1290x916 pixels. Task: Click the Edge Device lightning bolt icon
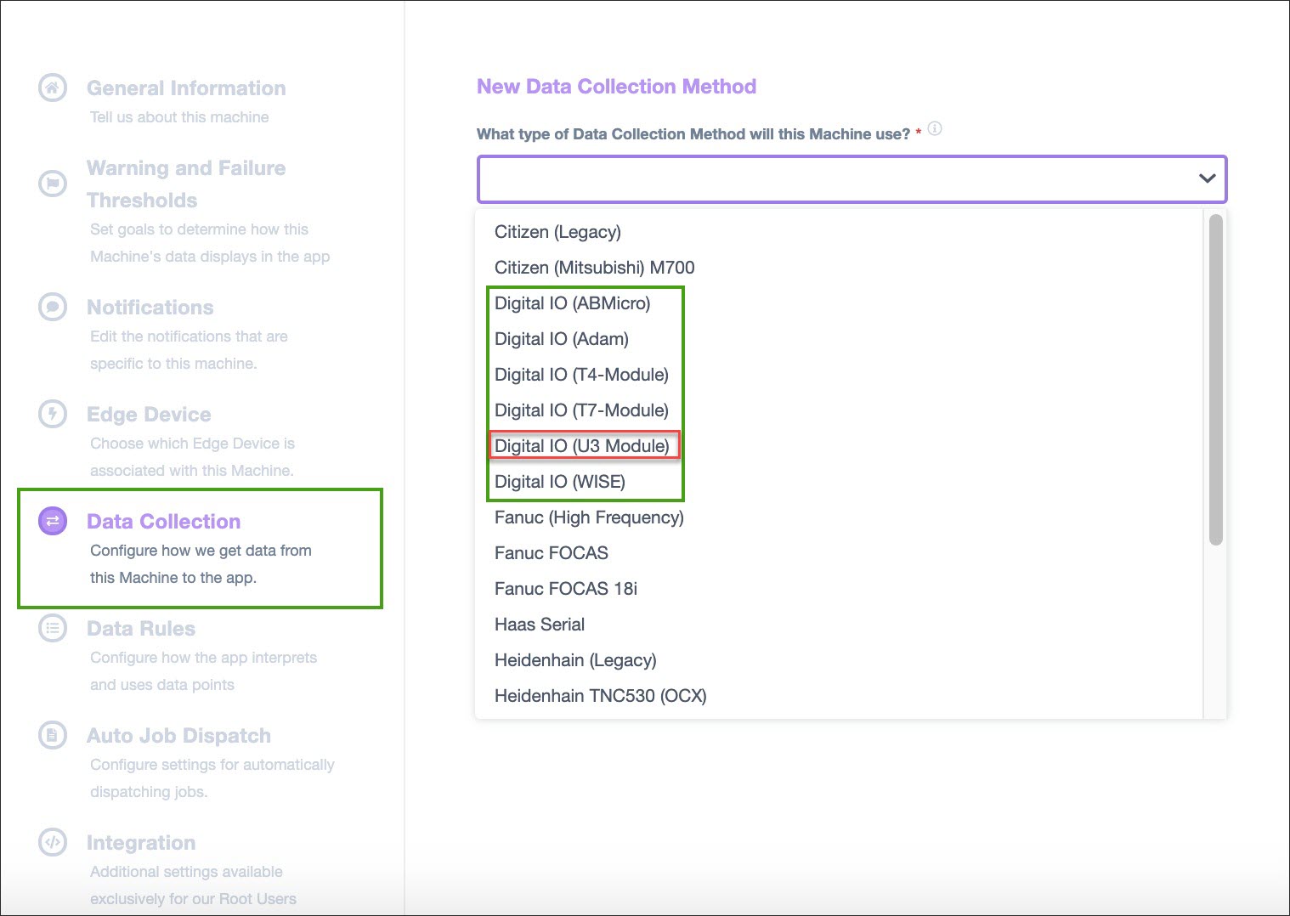pos(53,414)
